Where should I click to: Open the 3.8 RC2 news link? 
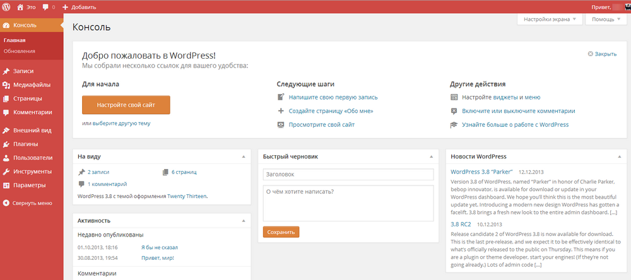click(x=461, y=224)
